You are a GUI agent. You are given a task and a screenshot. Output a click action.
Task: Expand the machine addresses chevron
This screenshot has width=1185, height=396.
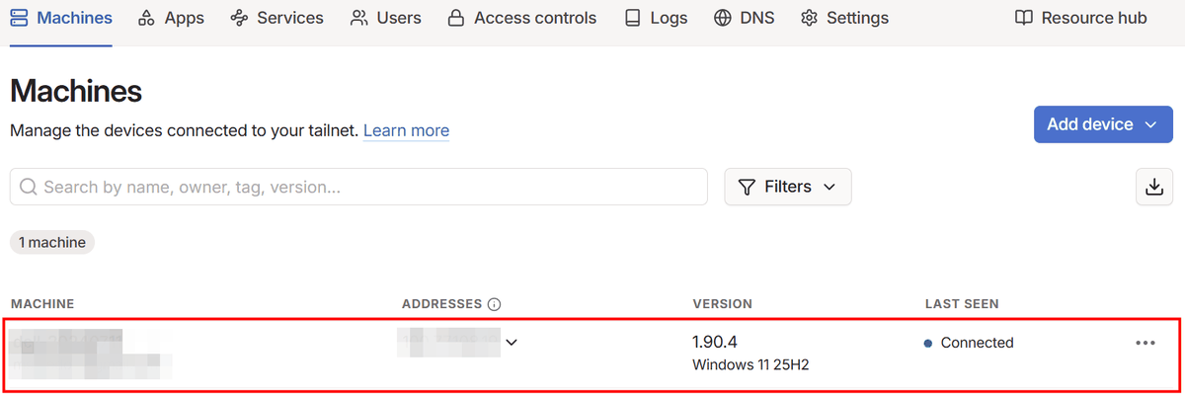coord(512,343)
